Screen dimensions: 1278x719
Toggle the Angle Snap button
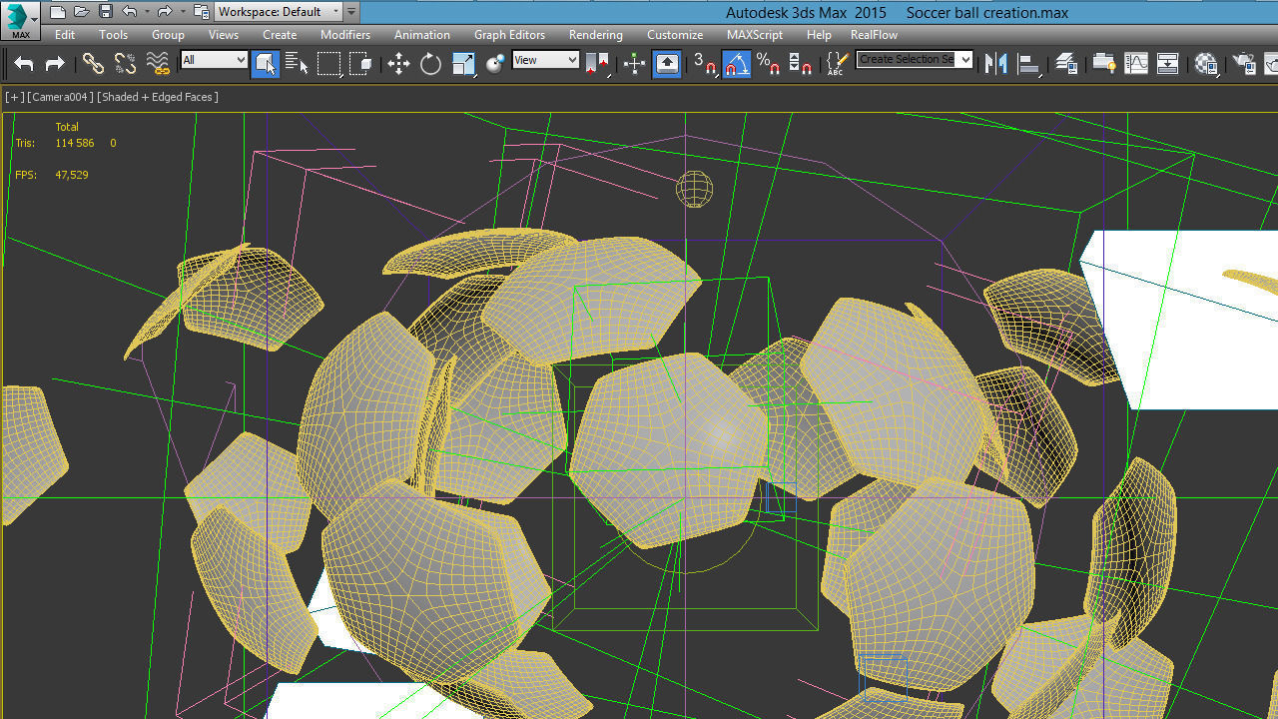click(x=736, y=64)
